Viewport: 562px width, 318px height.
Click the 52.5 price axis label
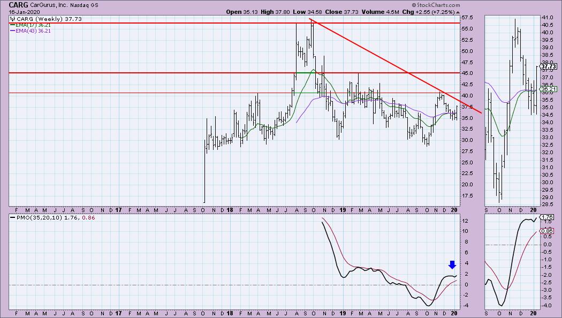pos(468,40)
